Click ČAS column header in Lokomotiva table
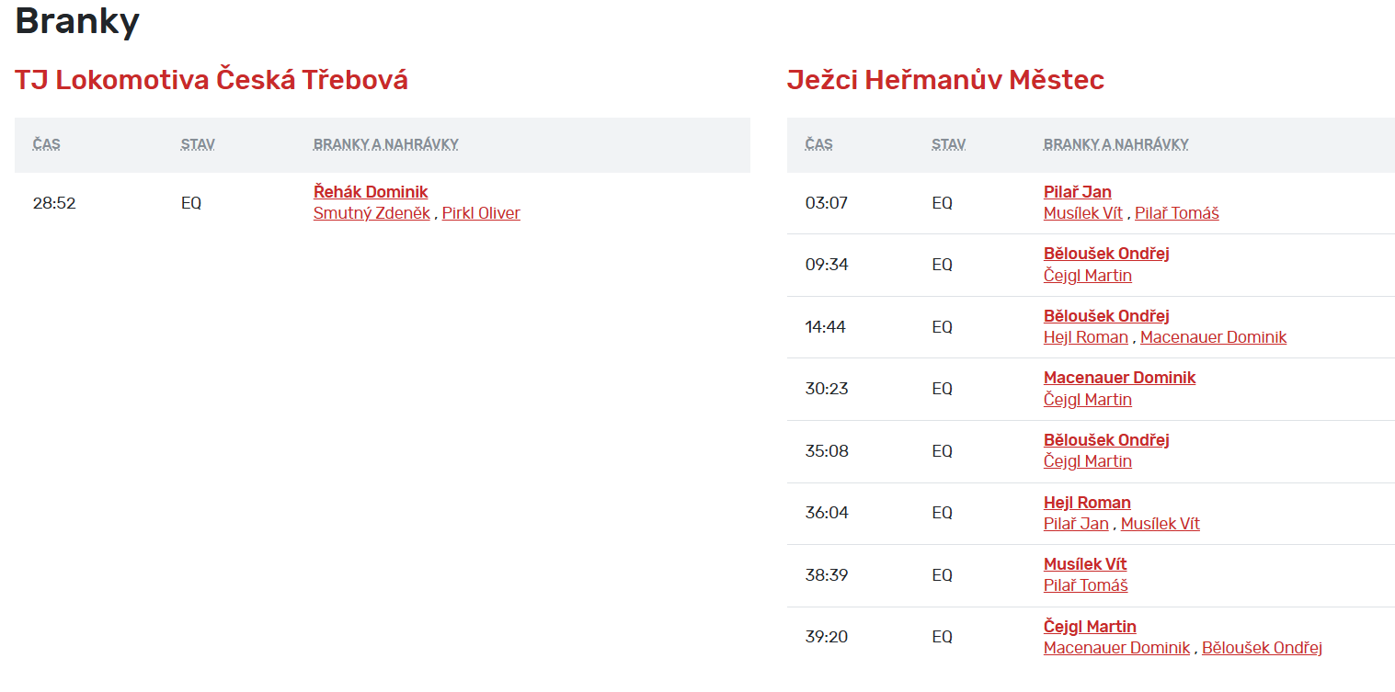The height and width of the screenshot is (692, 1395). (47, 144)
